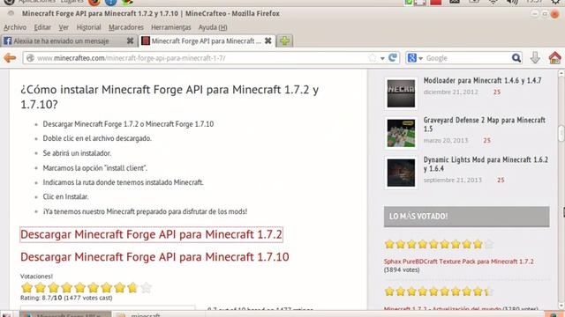Open the Archivo menu
This screenshot has width=565, height=317.
click(x=15, y=27)
